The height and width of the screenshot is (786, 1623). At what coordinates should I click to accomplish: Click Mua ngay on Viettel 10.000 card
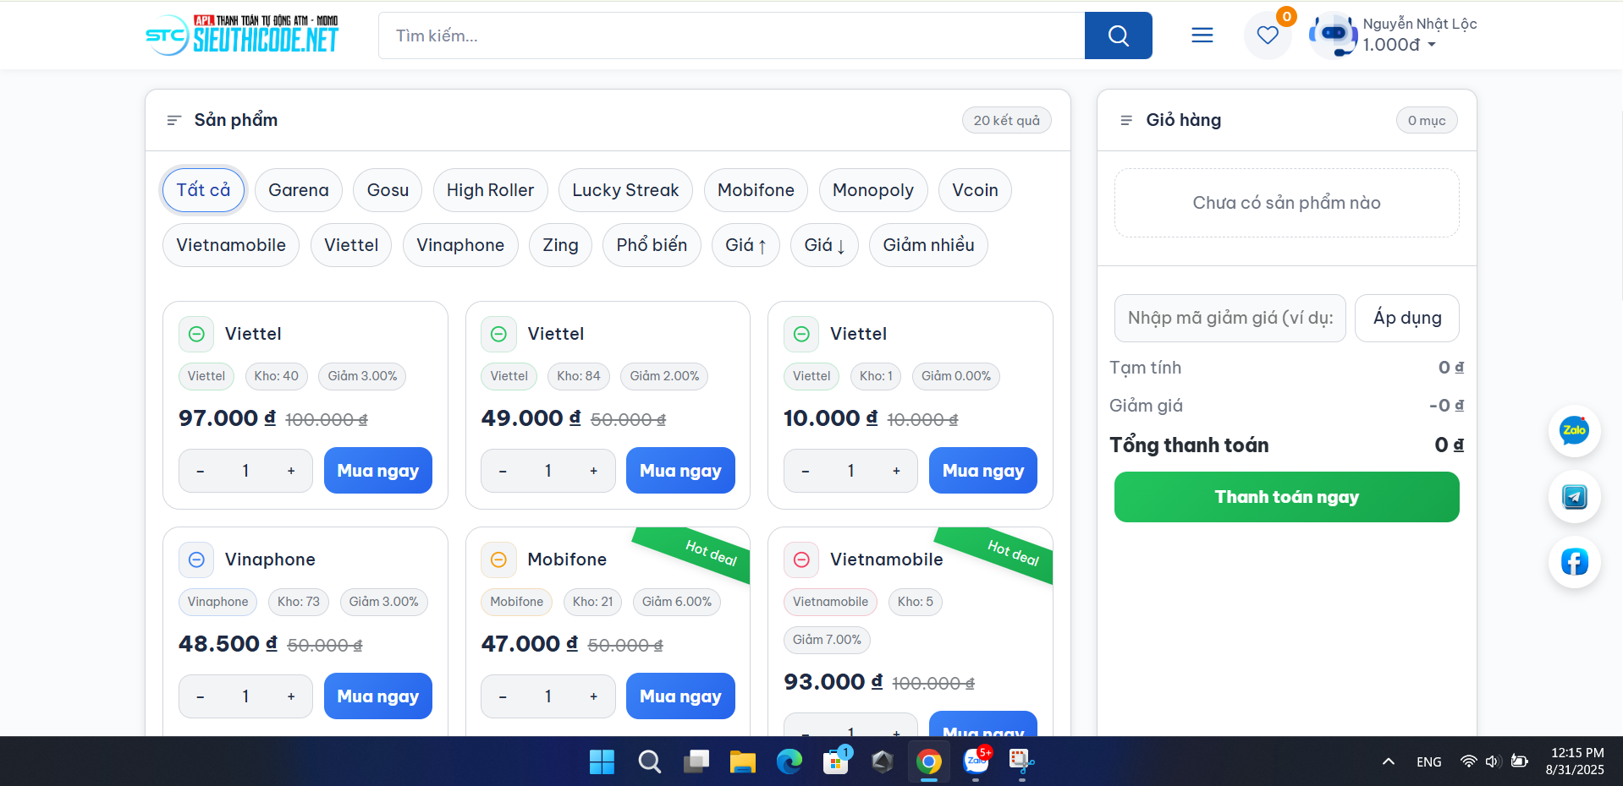click(x=983, y=471)
